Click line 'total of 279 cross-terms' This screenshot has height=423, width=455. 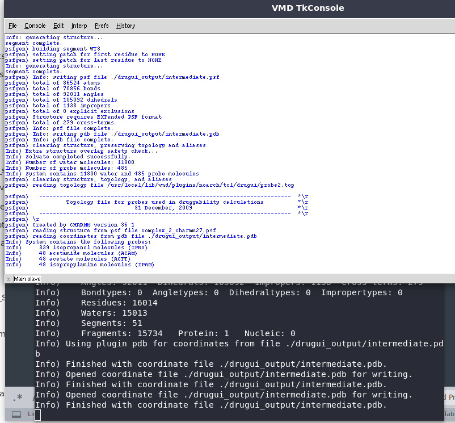point(60,123)
